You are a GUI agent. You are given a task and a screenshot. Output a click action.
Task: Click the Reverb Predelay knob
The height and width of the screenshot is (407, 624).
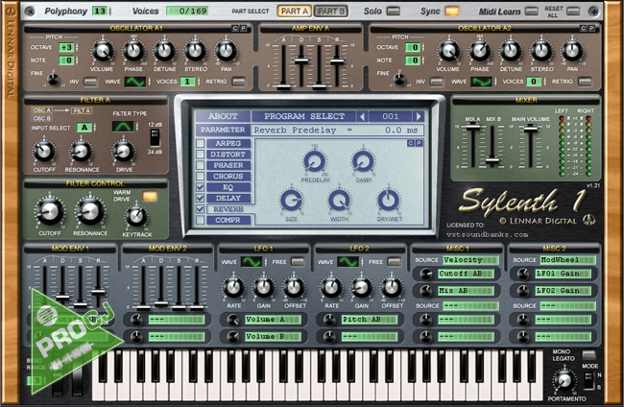click(x=314, y=161)
